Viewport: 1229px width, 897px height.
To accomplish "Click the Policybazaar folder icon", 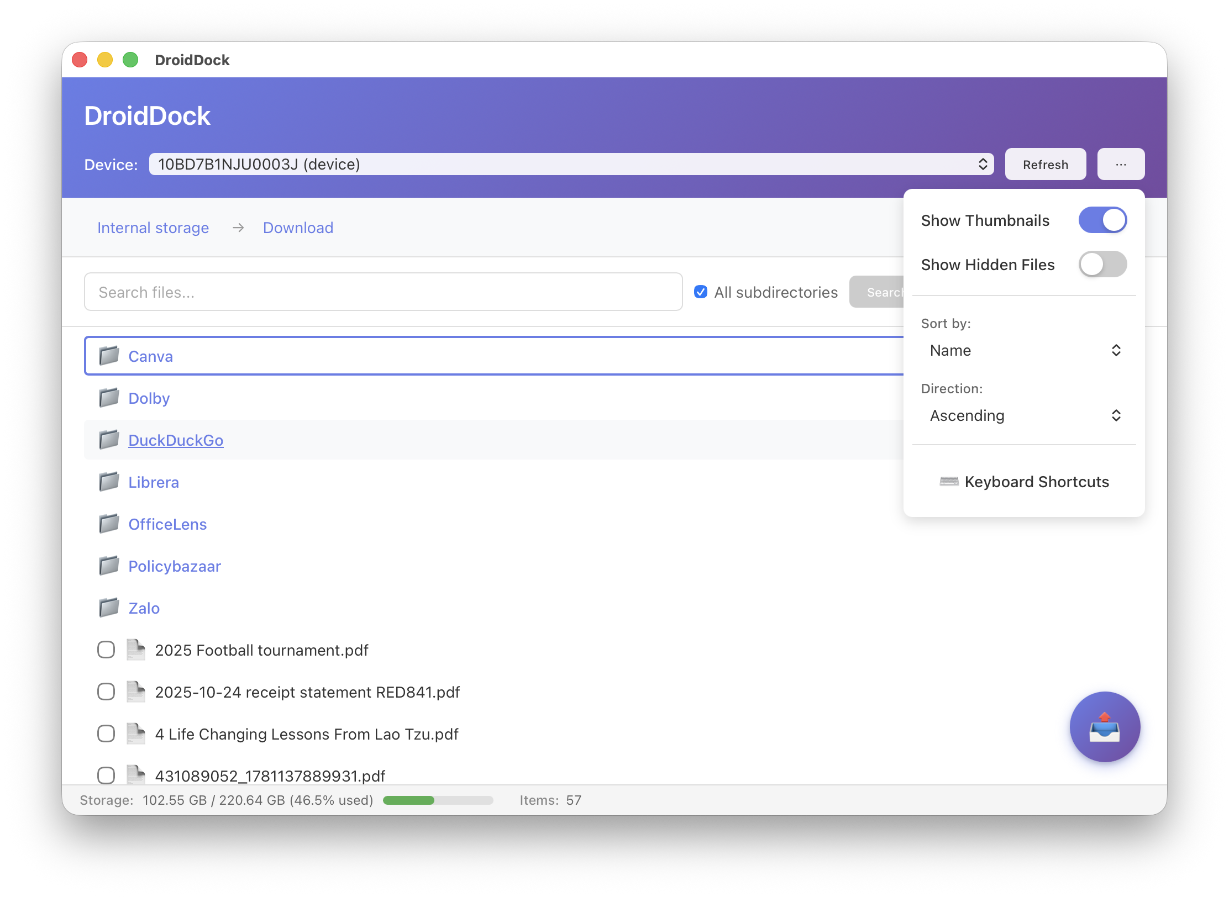I will [109, 566].
